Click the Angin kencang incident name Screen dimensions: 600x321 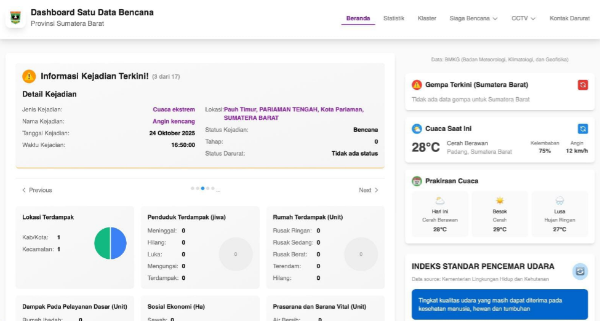174,121
